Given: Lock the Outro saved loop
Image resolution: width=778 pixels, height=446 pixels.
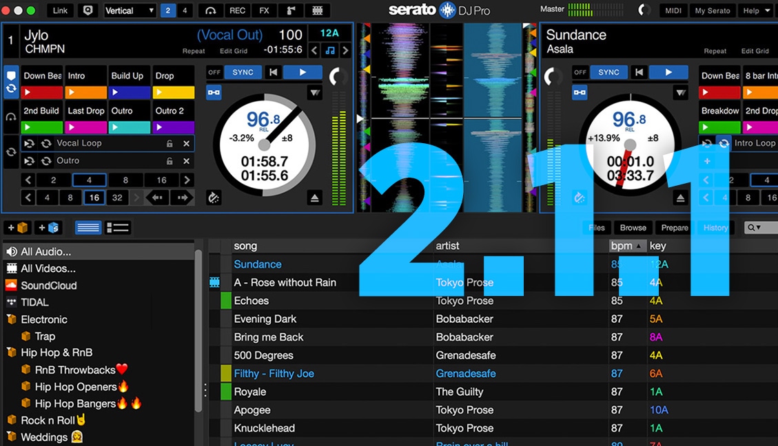Looking at the screenshot, I should point(170,161).
